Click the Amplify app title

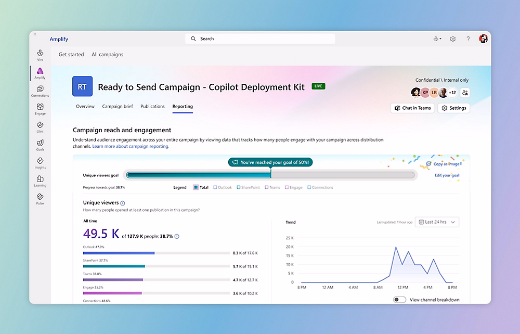59,39
